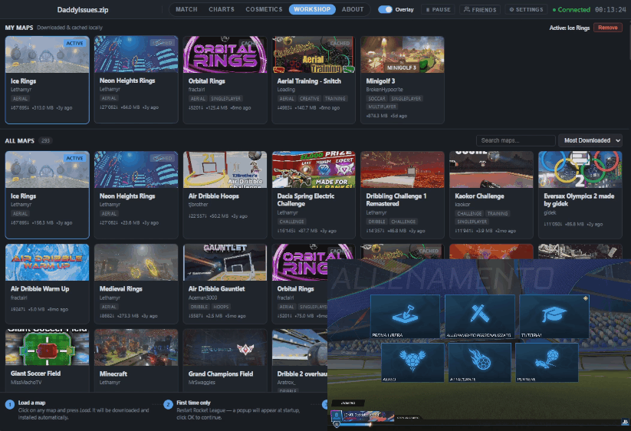Open the Medieval Rings map card
The image size is (631, 431).
pyautogui.click(x=136, y=284)
